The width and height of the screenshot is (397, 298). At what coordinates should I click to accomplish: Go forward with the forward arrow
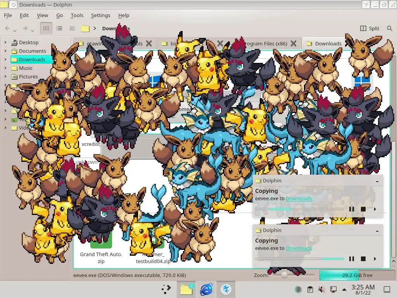pos(25,28)
